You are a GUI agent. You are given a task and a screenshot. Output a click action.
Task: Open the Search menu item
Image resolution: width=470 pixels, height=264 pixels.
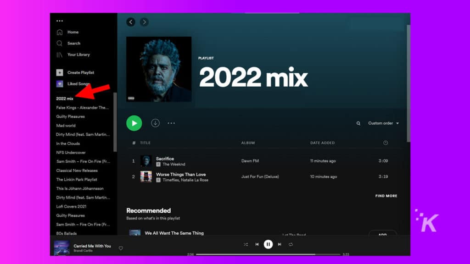[74, 44]
